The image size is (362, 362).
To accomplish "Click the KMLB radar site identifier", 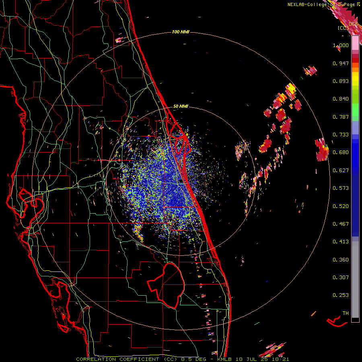I will pos(225,359).
